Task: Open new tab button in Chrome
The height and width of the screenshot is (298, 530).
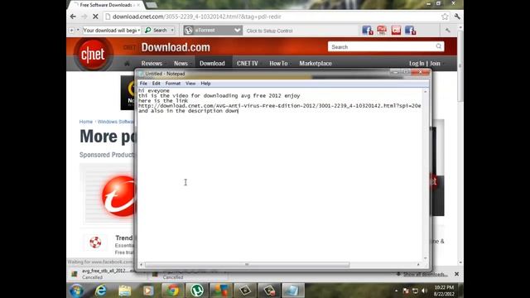Action: [151, 5]
